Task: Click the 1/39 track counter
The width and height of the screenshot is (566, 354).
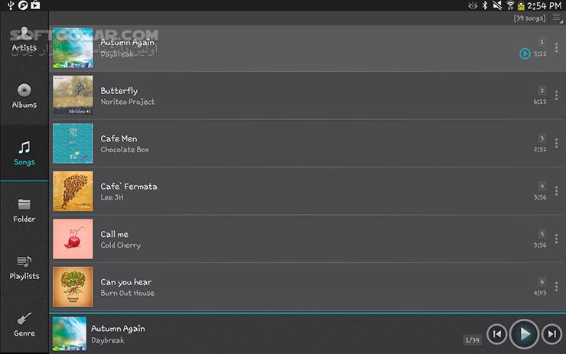Action: 472,340
